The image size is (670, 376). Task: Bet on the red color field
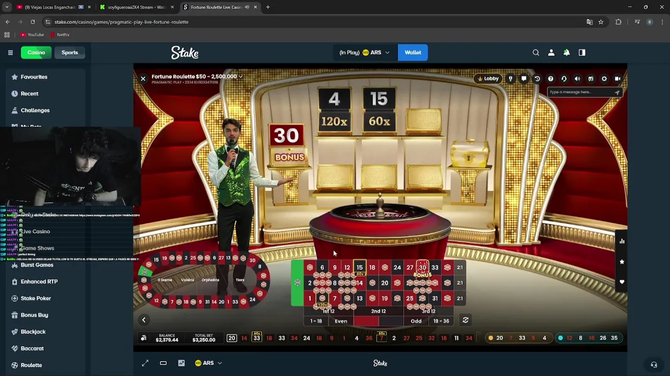[366, 321]
